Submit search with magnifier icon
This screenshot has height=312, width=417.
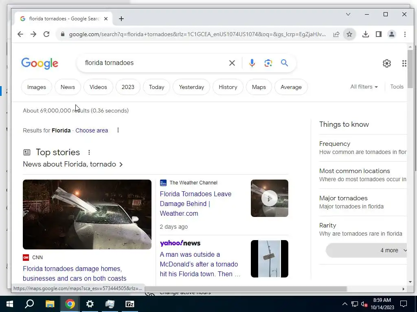coord(284,63)
